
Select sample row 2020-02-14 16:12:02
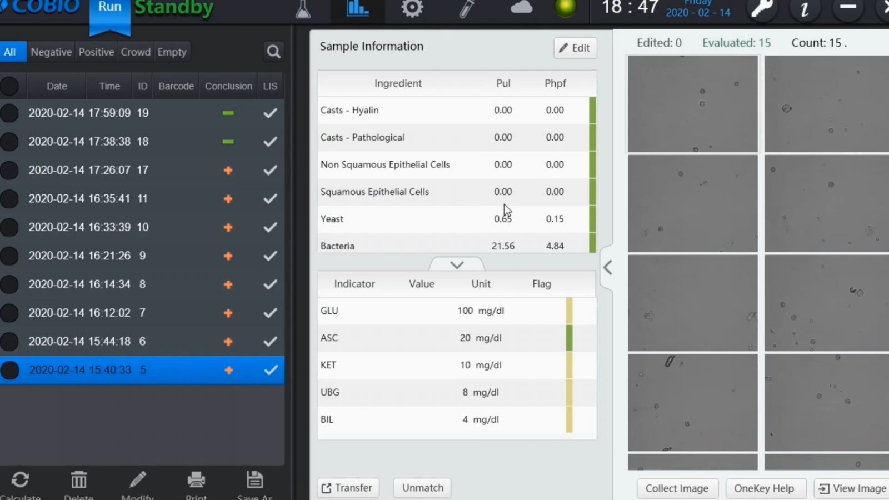[x=142, y=313]
